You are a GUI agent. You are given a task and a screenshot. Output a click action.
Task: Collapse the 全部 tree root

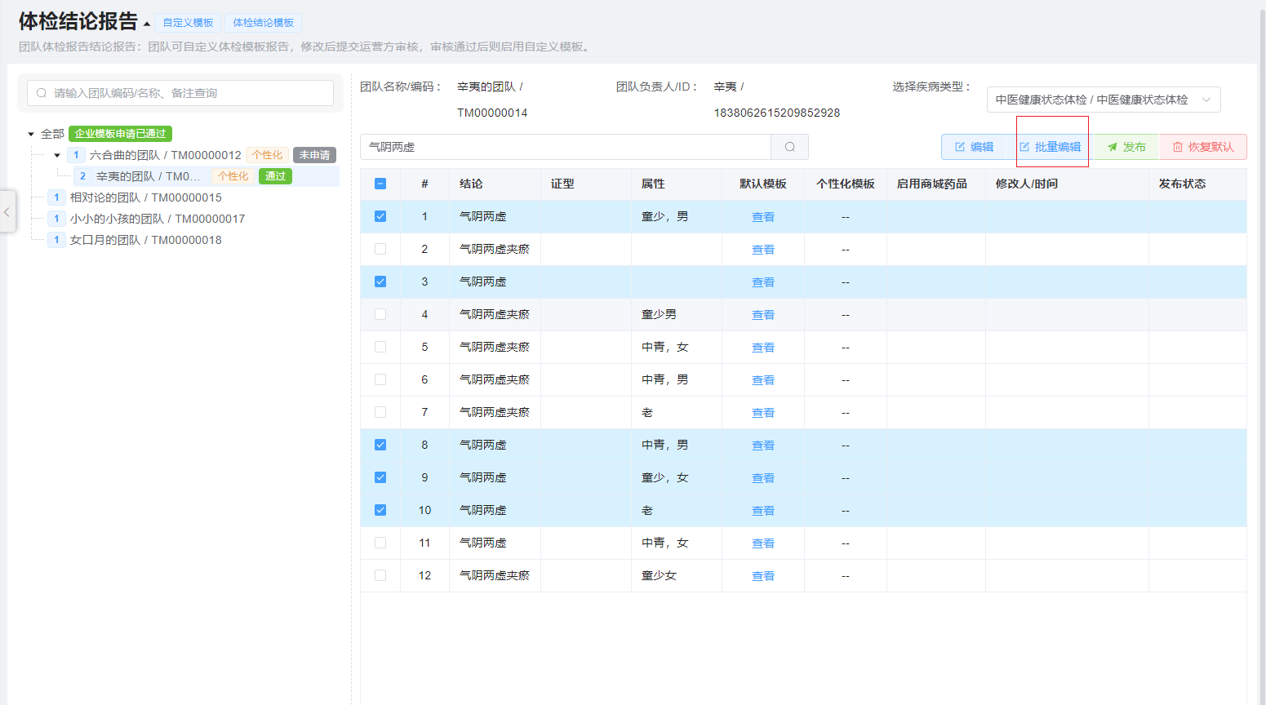[31, 134]
